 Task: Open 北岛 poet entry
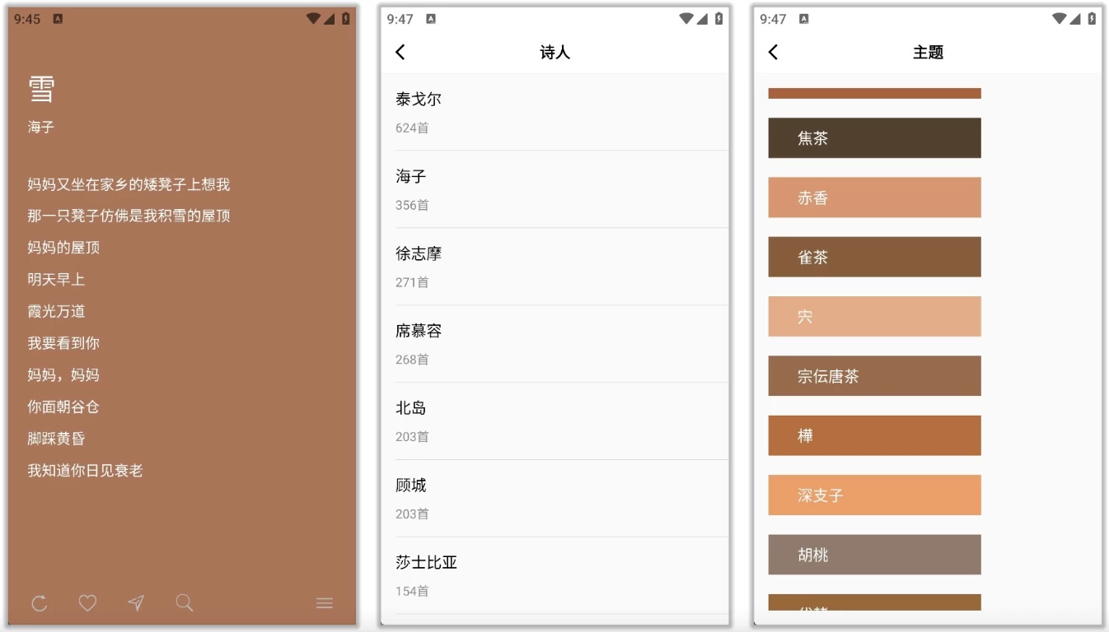point(554,421)
